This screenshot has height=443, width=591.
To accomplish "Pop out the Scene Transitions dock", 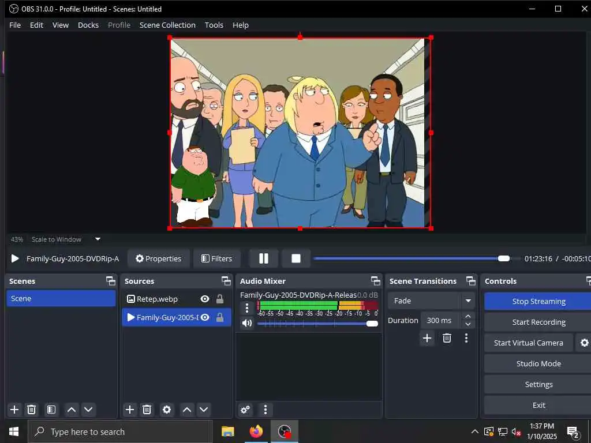I will [471, 281].
